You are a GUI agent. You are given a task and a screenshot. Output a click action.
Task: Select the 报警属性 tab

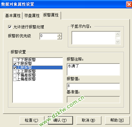(x=51, y=15)
